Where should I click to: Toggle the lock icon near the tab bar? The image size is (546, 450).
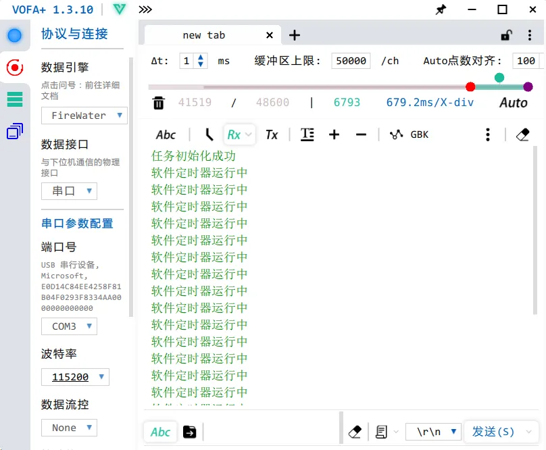506,34
